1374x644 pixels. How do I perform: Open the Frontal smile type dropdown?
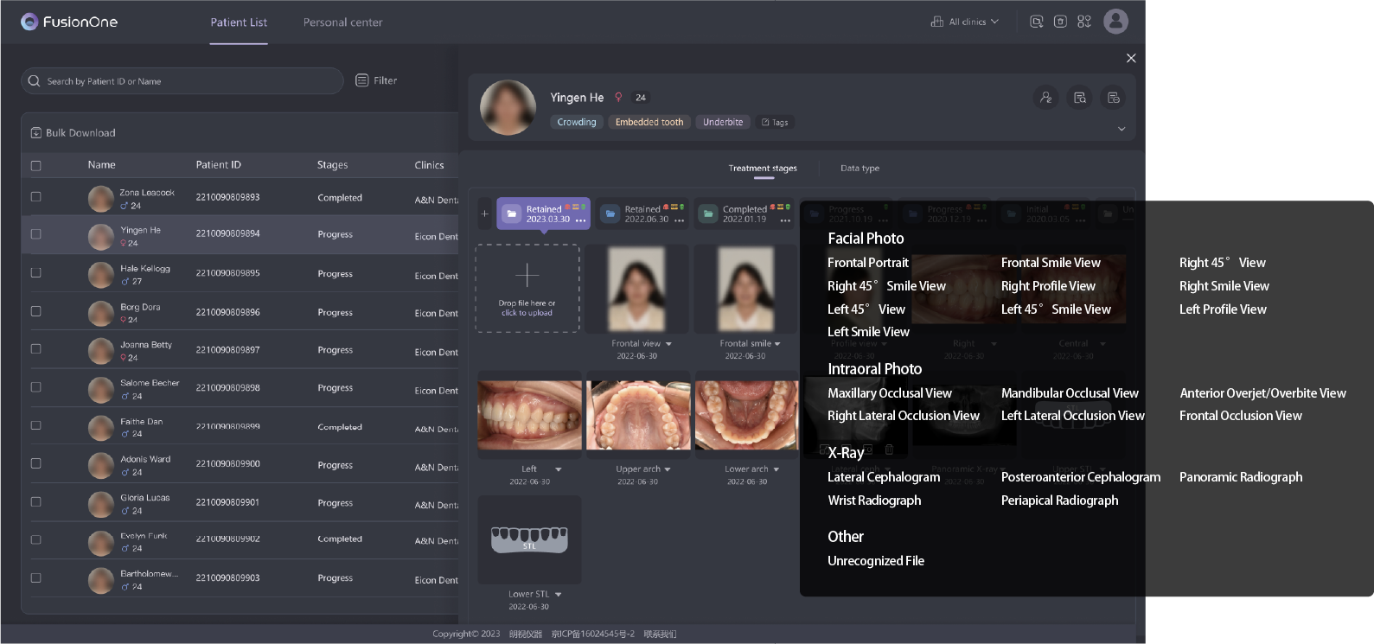(x=777, y=344)
